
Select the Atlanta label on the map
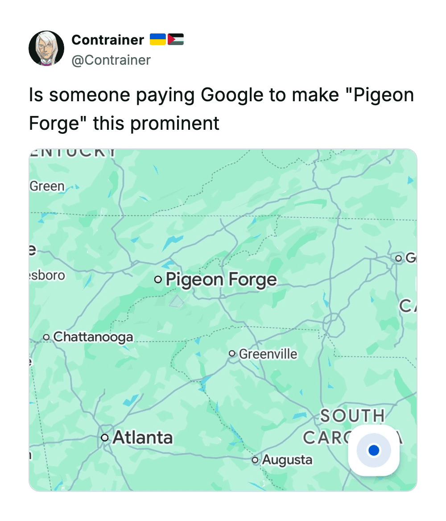(x=143, y=438)
